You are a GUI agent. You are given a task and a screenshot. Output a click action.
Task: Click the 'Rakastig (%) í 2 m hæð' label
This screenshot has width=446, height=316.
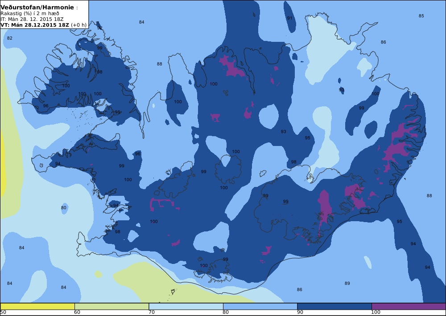tap(30, 14)
